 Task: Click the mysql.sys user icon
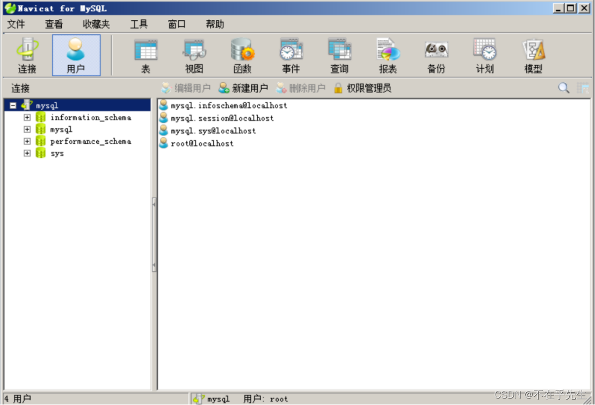164,131
